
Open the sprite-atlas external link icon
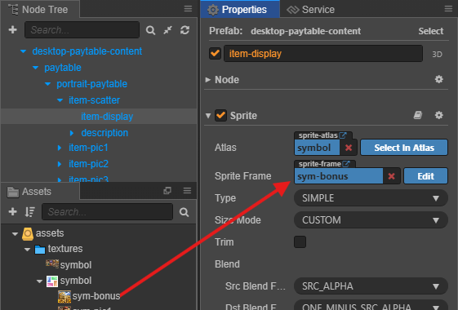[x=343, y=135]
